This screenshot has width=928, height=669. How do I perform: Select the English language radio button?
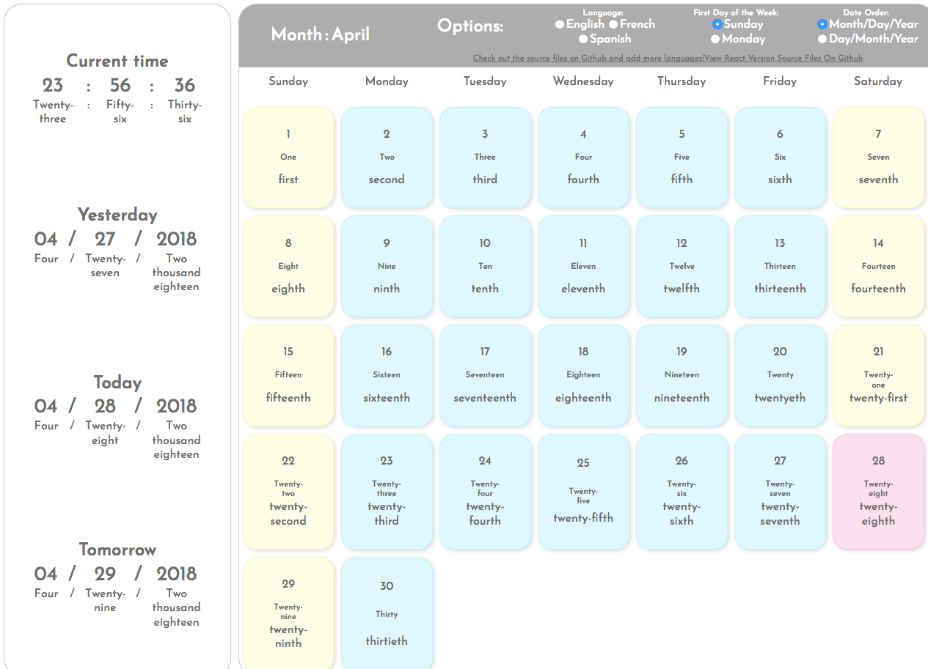click(x=559, y=23)
